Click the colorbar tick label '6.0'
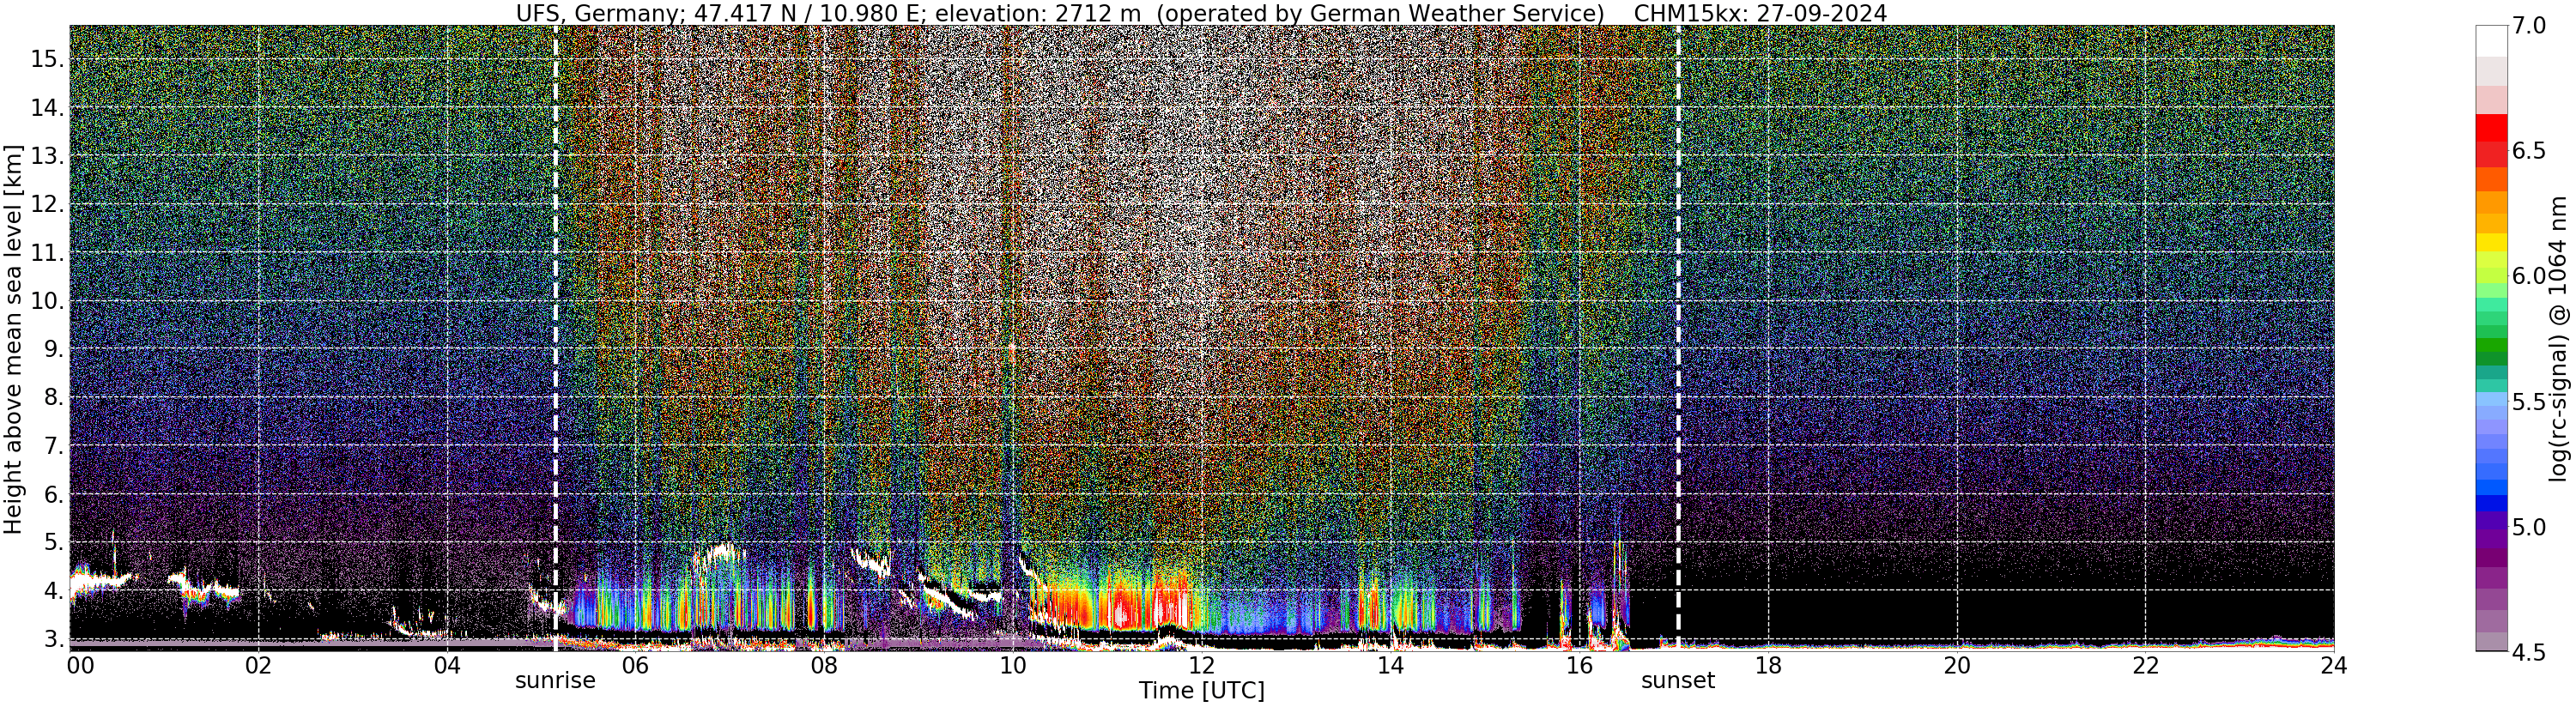This screenshot has height=707, width=2576. [x=2530, y=276]
